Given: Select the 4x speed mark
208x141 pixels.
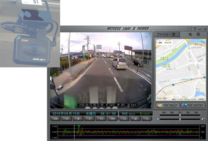Looking at the screenshot, I should coord(196,112).
